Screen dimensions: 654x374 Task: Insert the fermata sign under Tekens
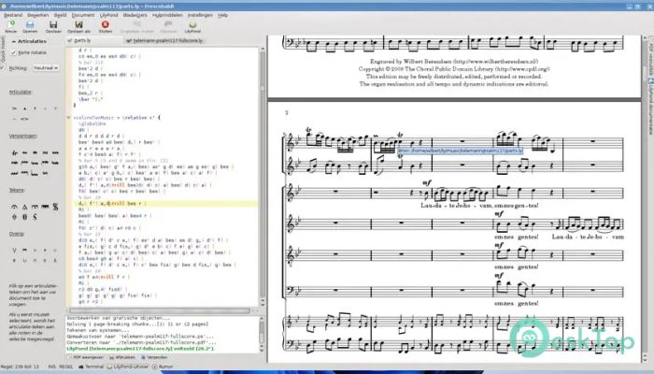point(15,207)
